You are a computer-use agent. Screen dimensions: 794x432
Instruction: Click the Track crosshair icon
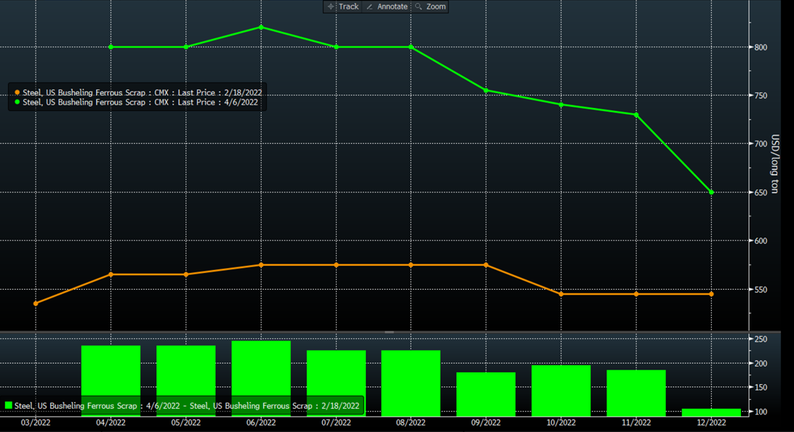pyautogui.click(x=331, y=7)
